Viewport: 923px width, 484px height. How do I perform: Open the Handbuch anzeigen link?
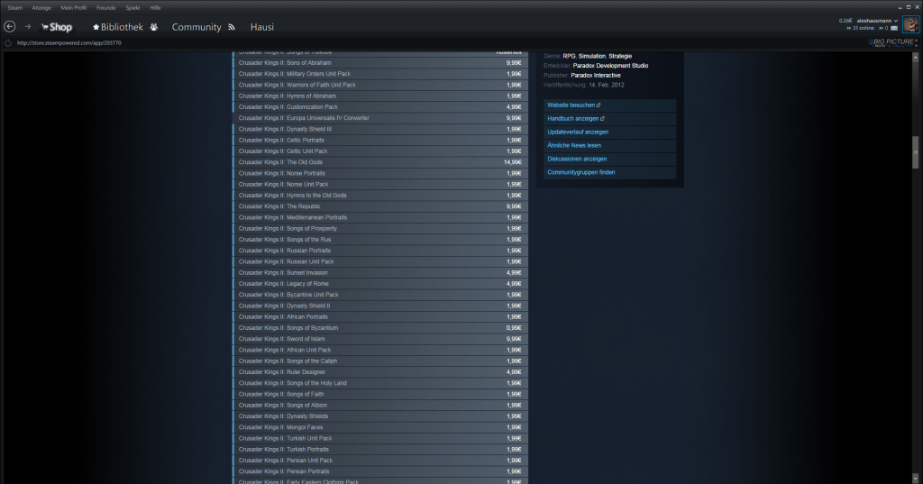[575, 119]
